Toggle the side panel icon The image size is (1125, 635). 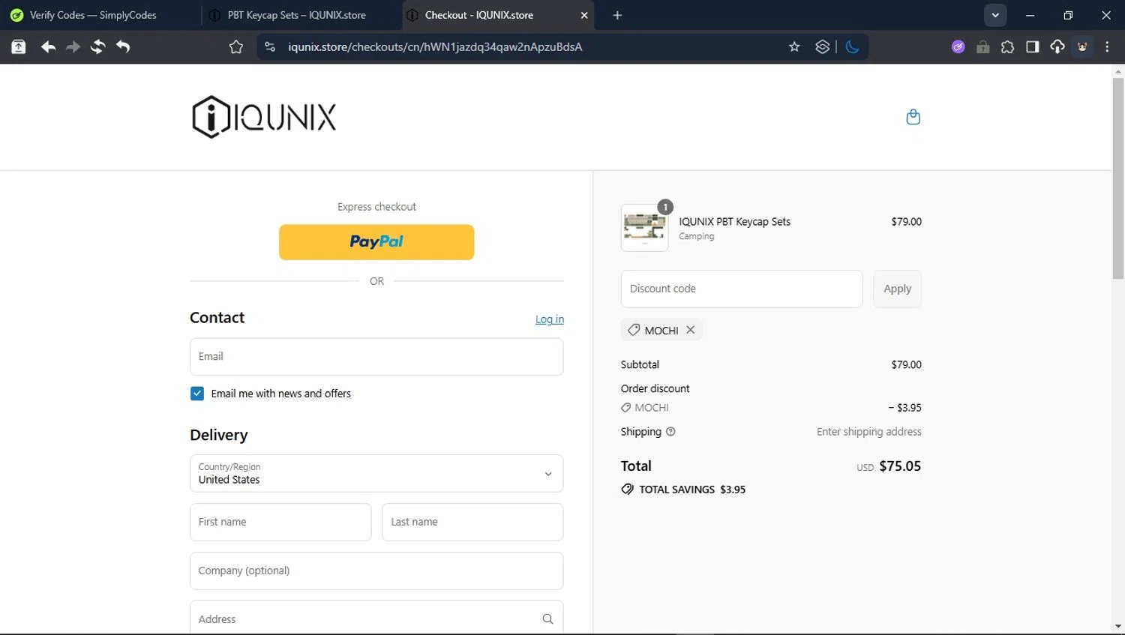(1033, 46)
